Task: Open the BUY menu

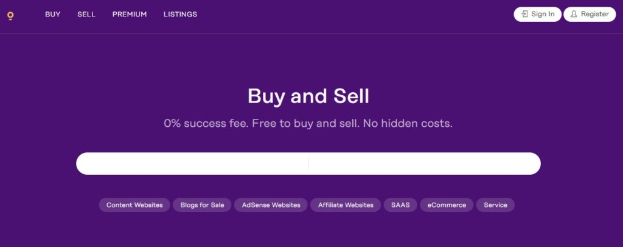Action: tap(53, 14)
